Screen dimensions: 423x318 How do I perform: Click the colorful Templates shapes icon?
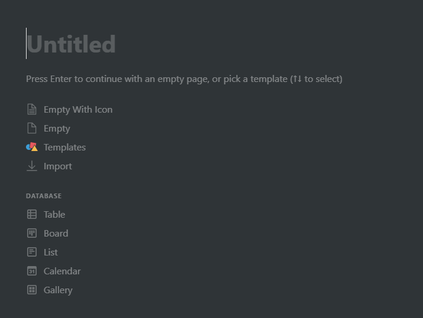tap(32, 147)
